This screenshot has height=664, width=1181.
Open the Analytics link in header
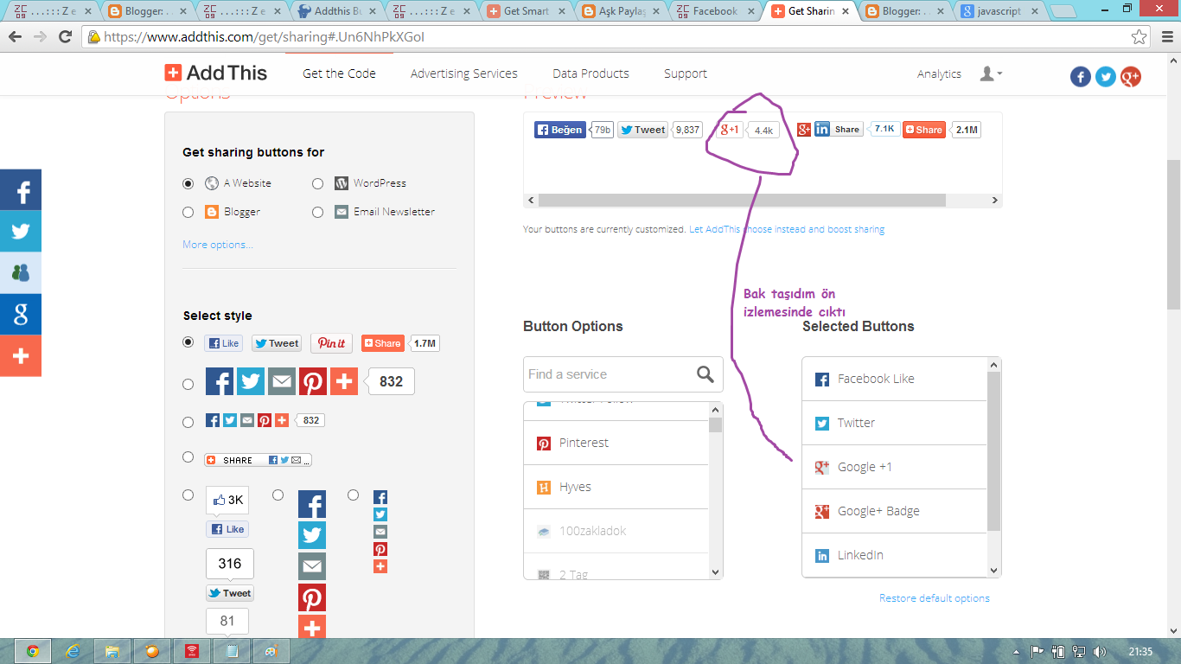[939, 74]
